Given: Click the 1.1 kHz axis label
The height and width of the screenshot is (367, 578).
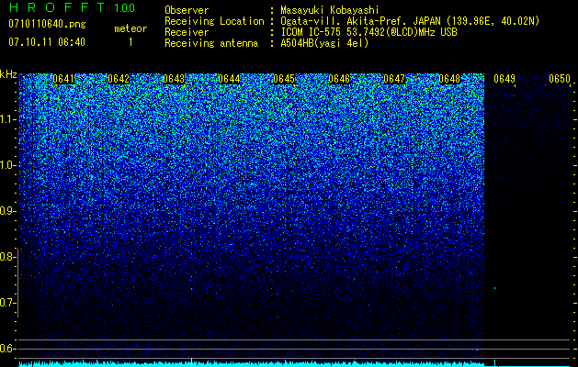Looking at the screenshot, I should pos(8,119).
